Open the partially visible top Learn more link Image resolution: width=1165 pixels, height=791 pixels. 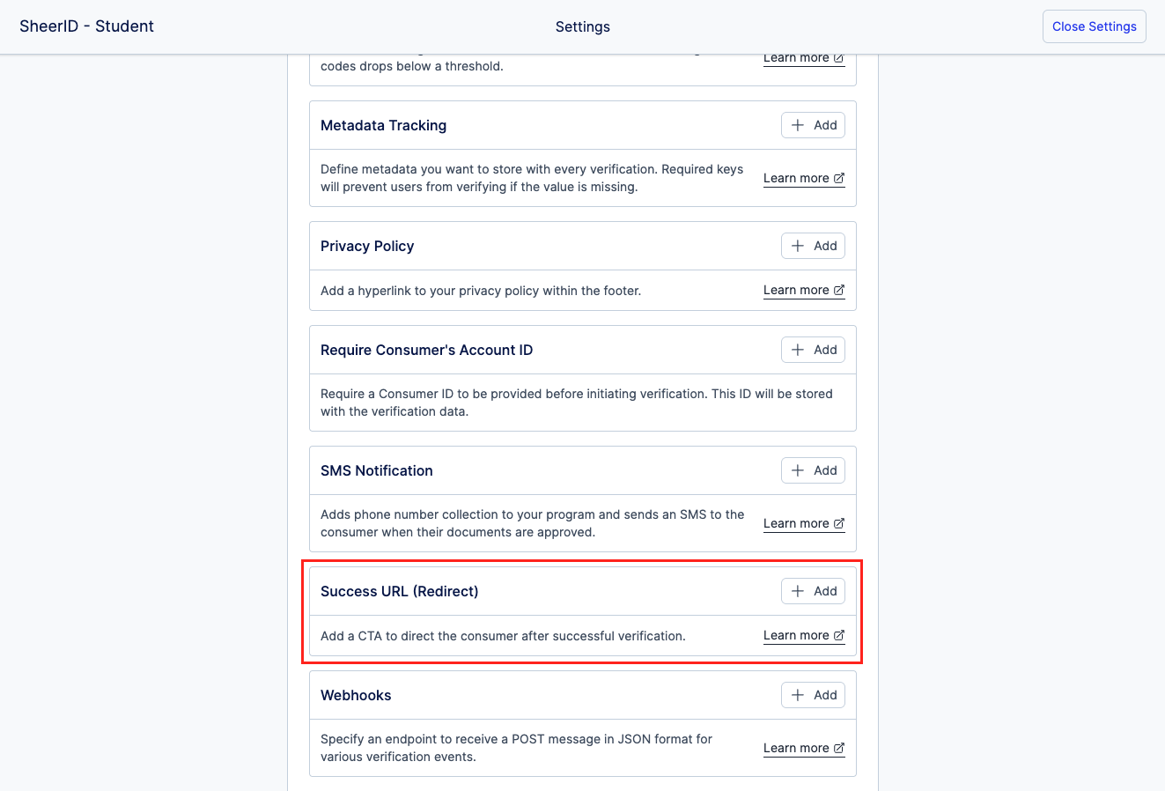(796, 59)
